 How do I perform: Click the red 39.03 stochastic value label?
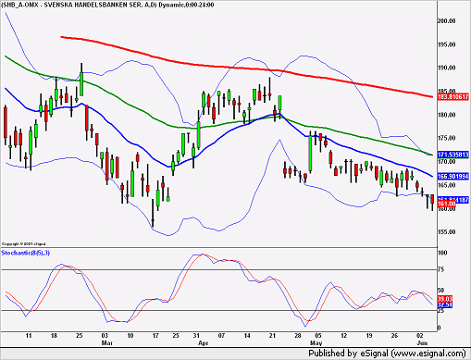[x=445, y=299]
